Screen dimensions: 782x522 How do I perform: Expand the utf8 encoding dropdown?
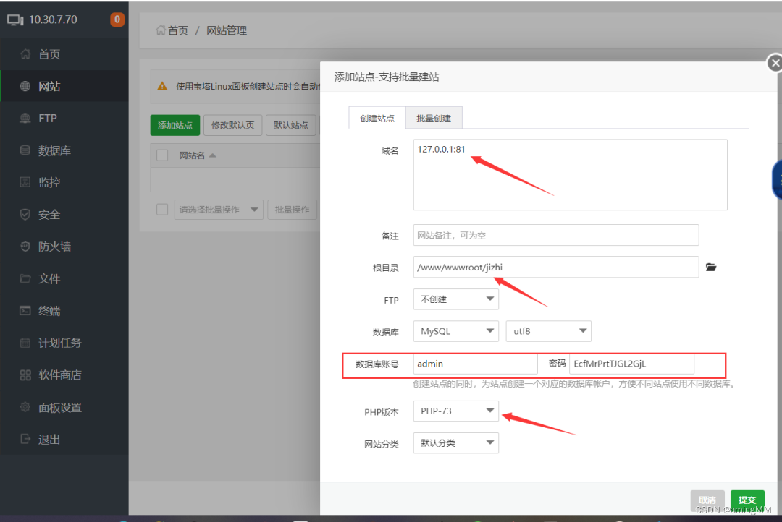(548, 331)
